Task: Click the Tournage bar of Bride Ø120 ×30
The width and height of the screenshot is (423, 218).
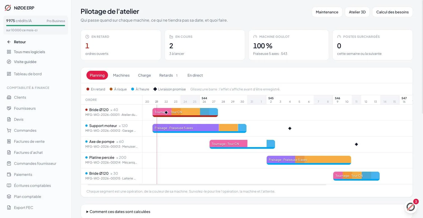Action: tap(338, 175)
